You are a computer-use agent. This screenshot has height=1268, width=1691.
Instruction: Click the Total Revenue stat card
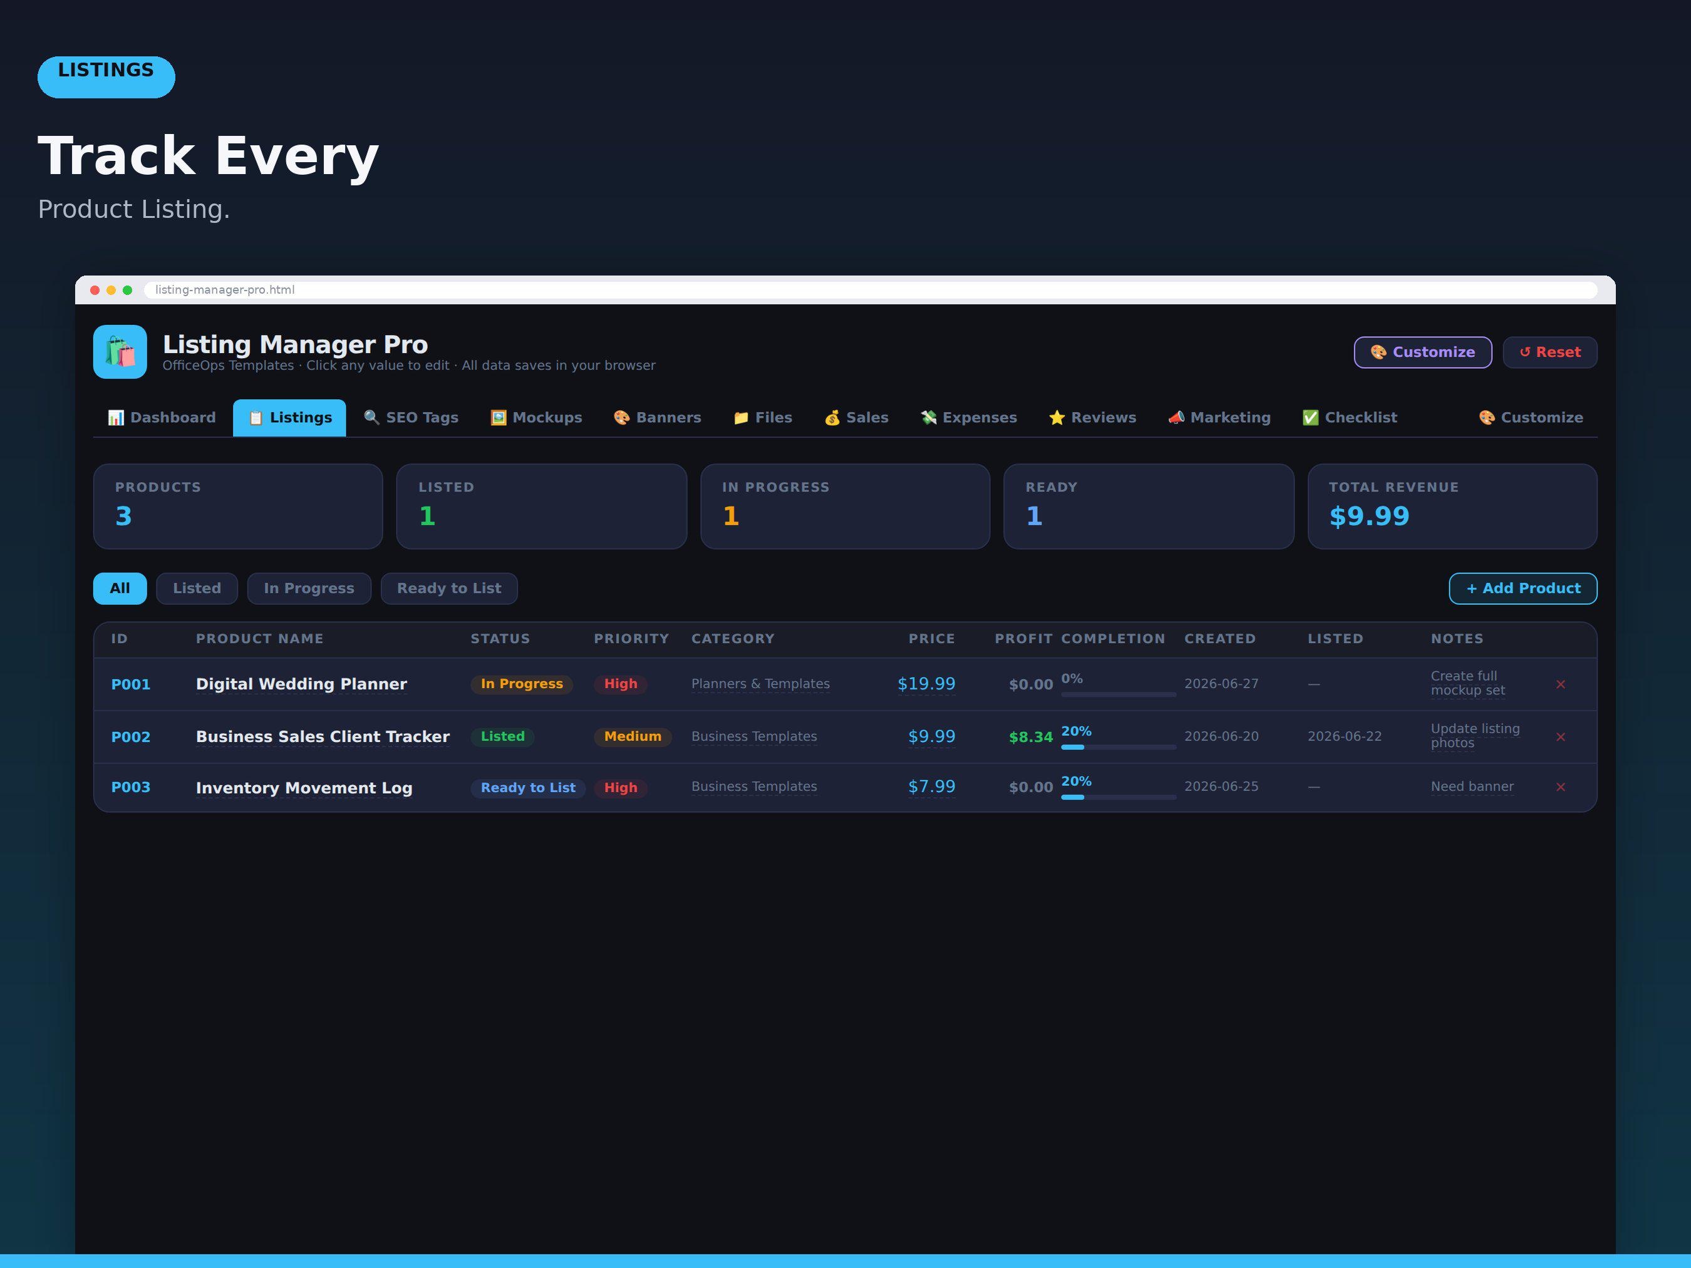pos(1452,507)
